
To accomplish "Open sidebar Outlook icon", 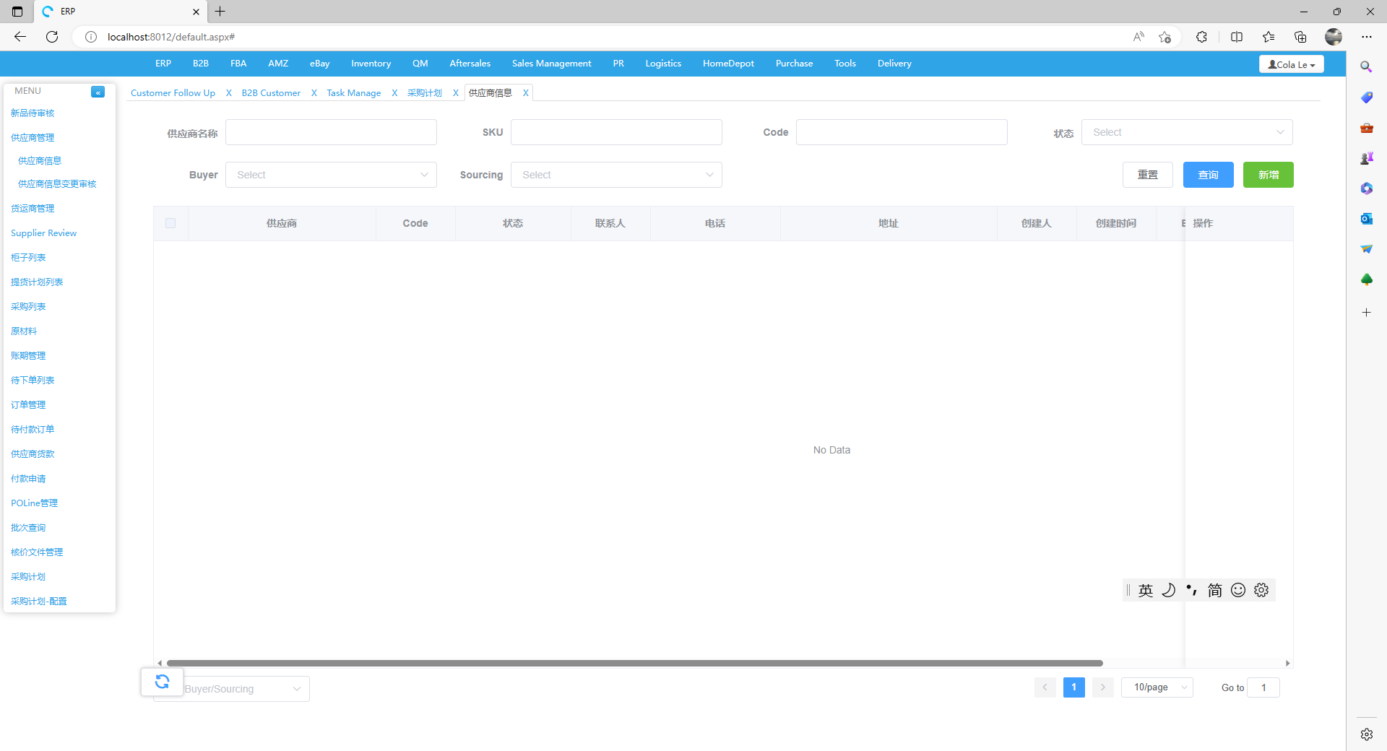I will (x=1366, y=219).
